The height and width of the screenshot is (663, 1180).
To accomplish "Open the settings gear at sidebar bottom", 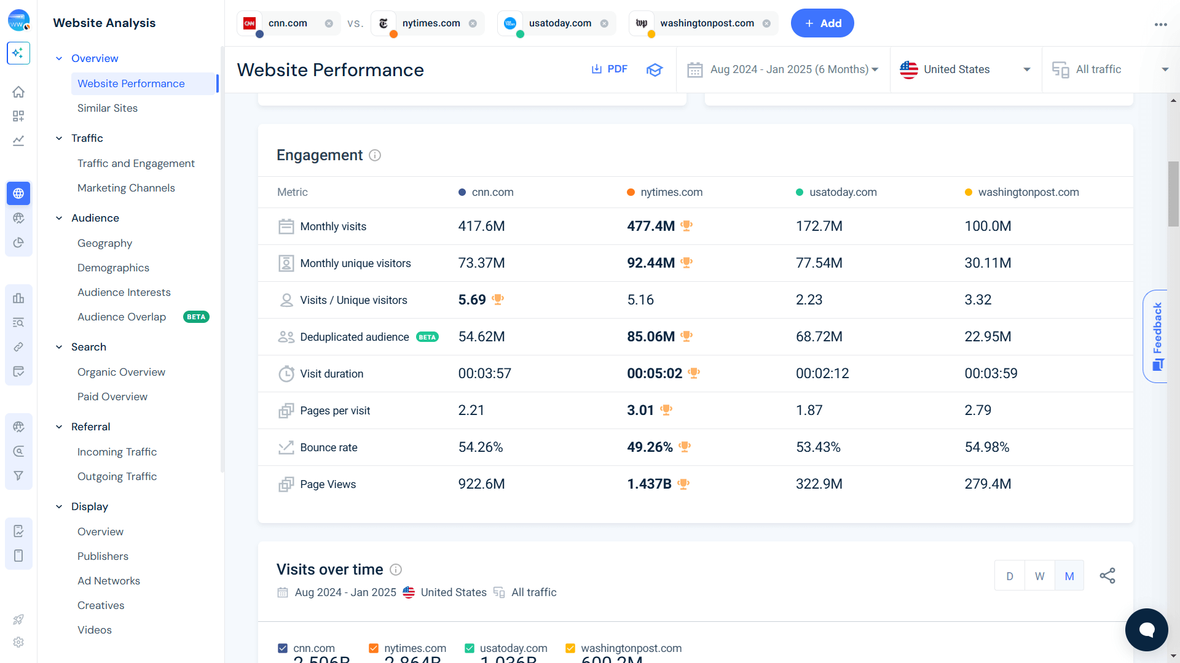I will (x=18, y=642).
